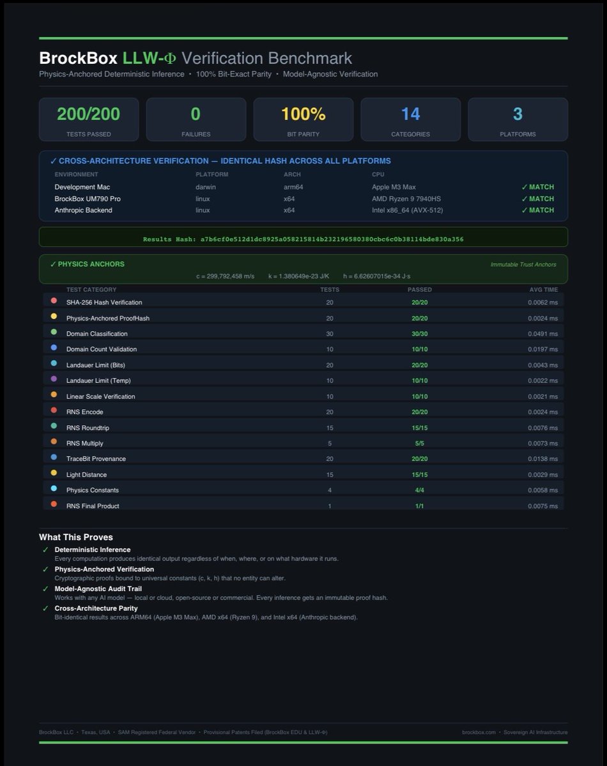The image size is (607, 766).
Task: Select the 100% Bit Parity card
Action: click(x=303, y=119)
